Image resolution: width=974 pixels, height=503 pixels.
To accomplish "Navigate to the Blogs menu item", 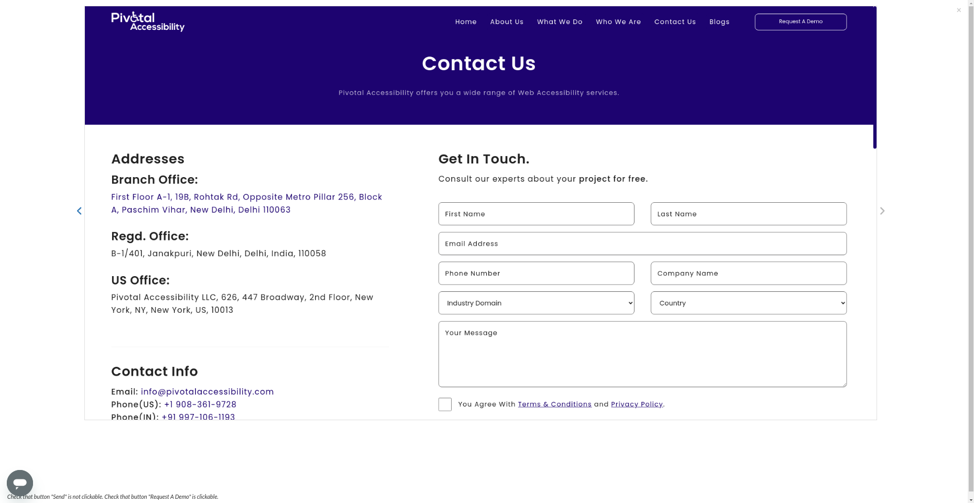I will point(719,22).
